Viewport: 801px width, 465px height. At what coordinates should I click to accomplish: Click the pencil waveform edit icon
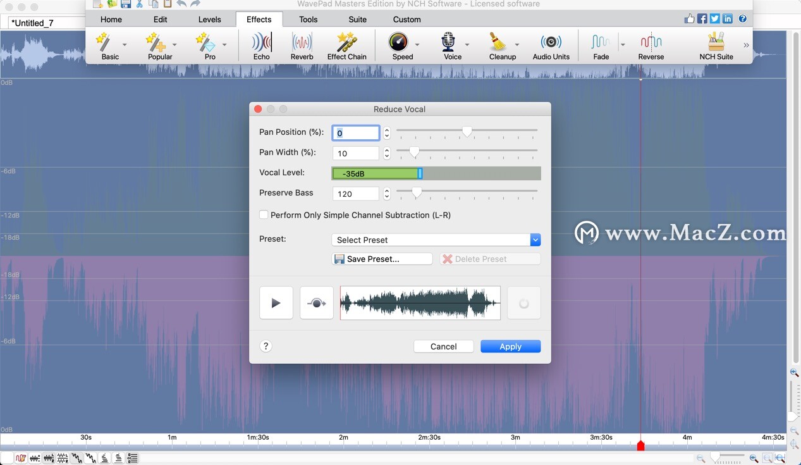tap(21, 458)
